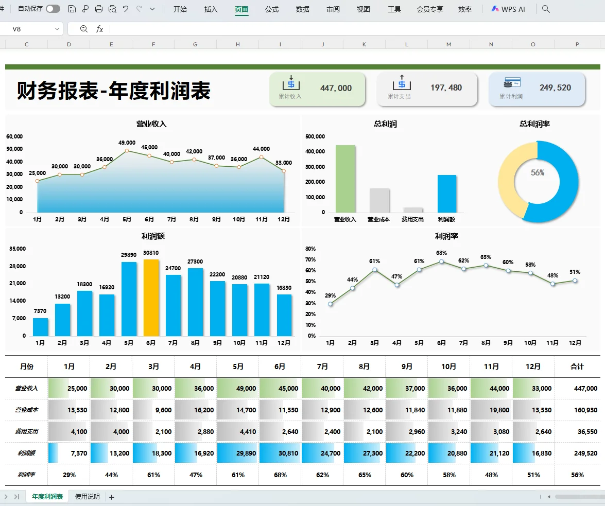Click the 营业成本 row label
Screen dimensions: 605x506
pos(27,410)
